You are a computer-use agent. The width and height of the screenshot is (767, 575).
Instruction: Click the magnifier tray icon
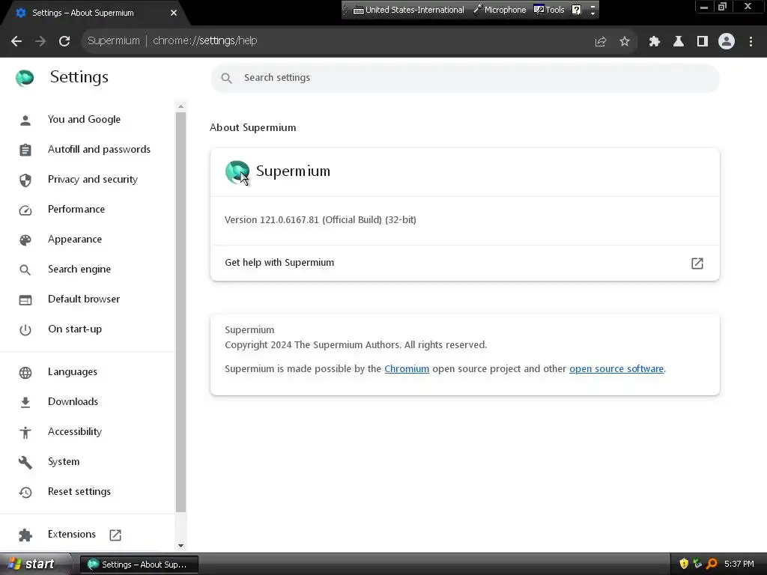712,565
